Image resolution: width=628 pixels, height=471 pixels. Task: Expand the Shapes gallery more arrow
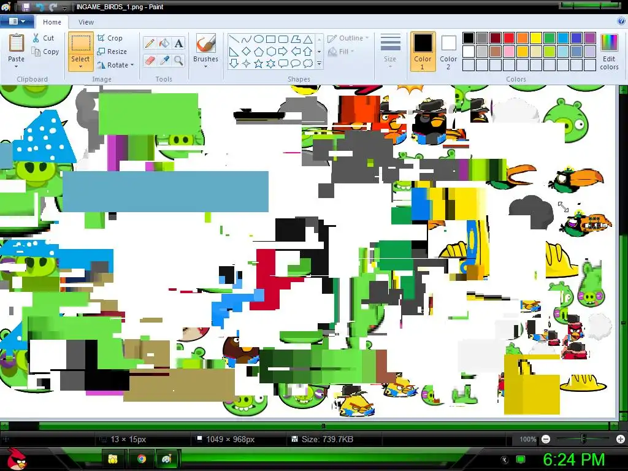tap(319, 63)
